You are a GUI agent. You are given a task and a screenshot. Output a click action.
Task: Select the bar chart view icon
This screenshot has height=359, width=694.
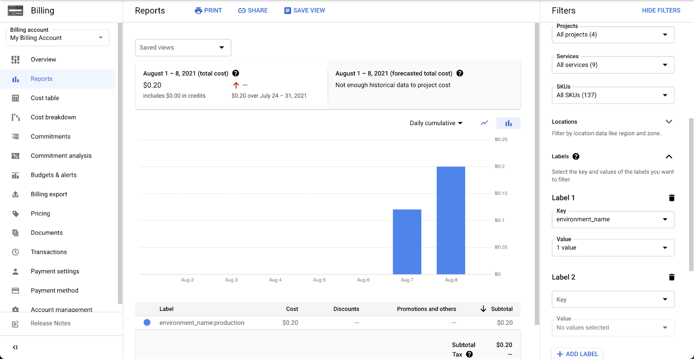[508, 123]
